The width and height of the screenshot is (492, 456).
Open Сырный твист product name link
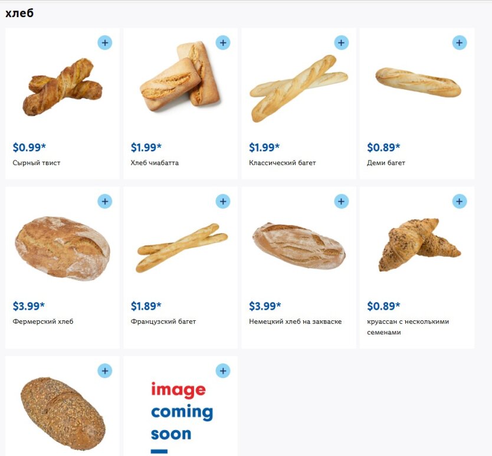pyautogui.click(x=37, y=163)
